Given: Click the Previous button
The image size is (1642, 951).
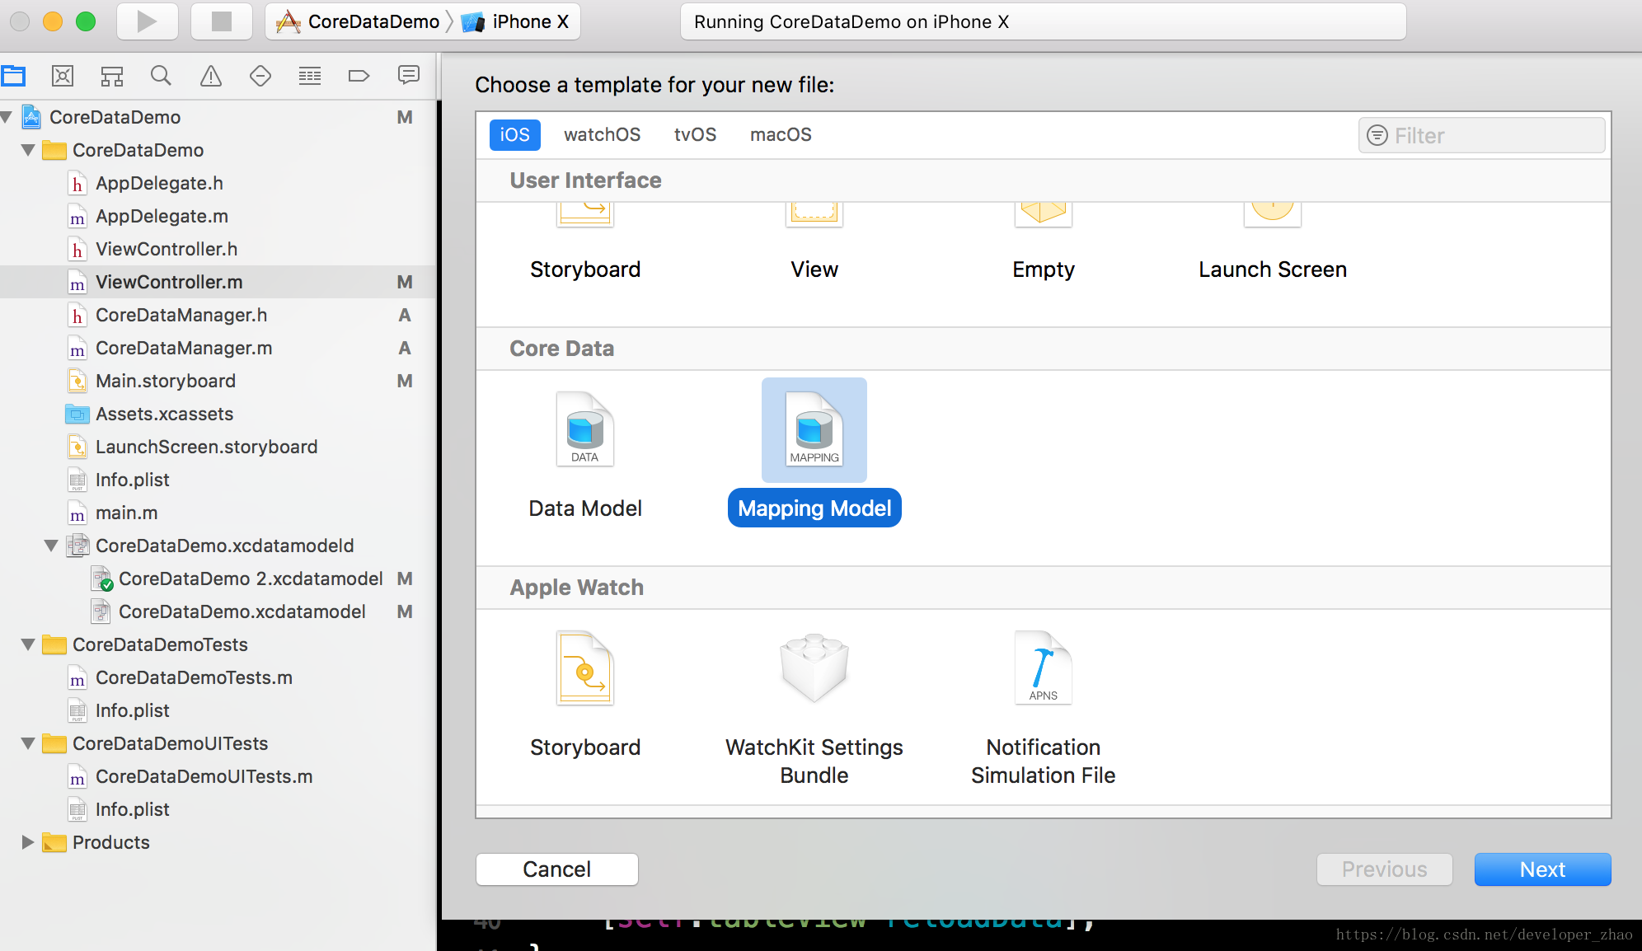Looking at the screenshot, I should [1384, 869].
